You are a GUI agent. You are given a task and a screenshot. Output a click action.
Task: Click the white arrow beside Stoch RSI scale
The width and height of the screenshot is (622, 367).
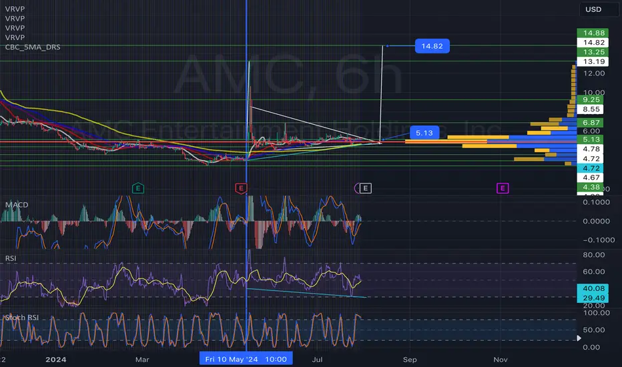click(579, 338)
